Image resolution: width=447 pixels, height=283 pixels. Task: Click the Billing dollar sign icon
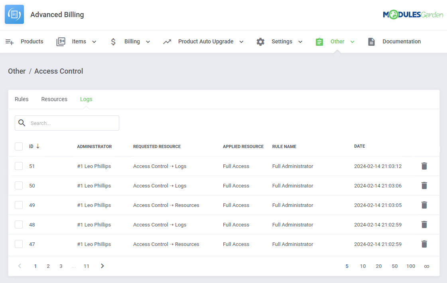(x=113, y=42)
